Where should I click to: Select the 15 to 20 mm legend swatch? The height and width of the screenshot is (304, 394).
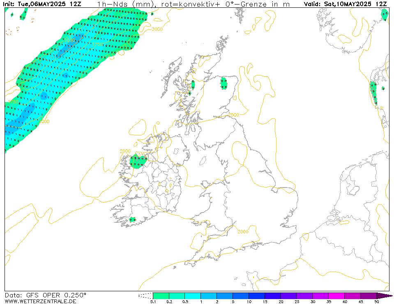point(273,296)
